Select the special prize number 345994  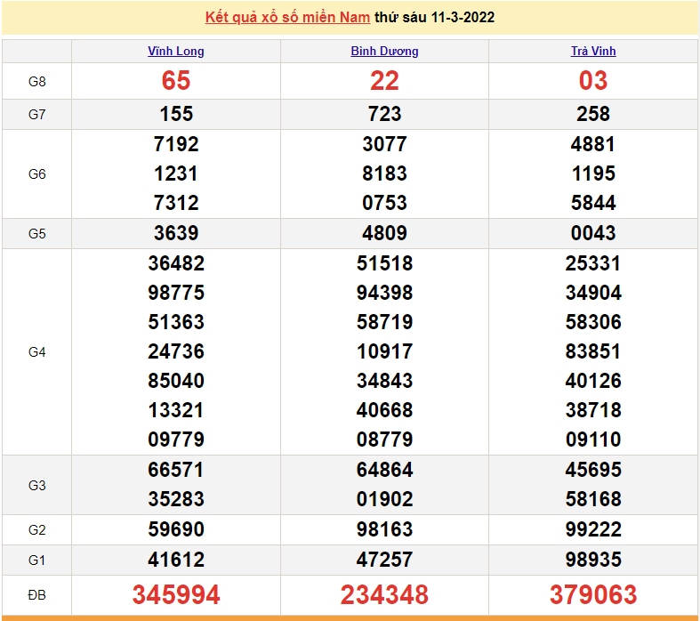pos(176,594)
